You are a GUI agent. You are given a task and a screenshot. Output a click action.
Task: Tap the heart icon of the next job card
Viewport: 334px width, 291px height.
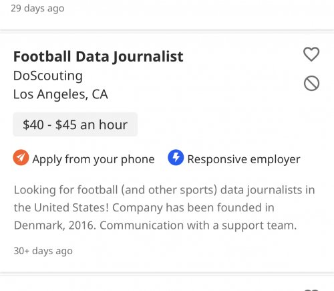coord(311,290)
